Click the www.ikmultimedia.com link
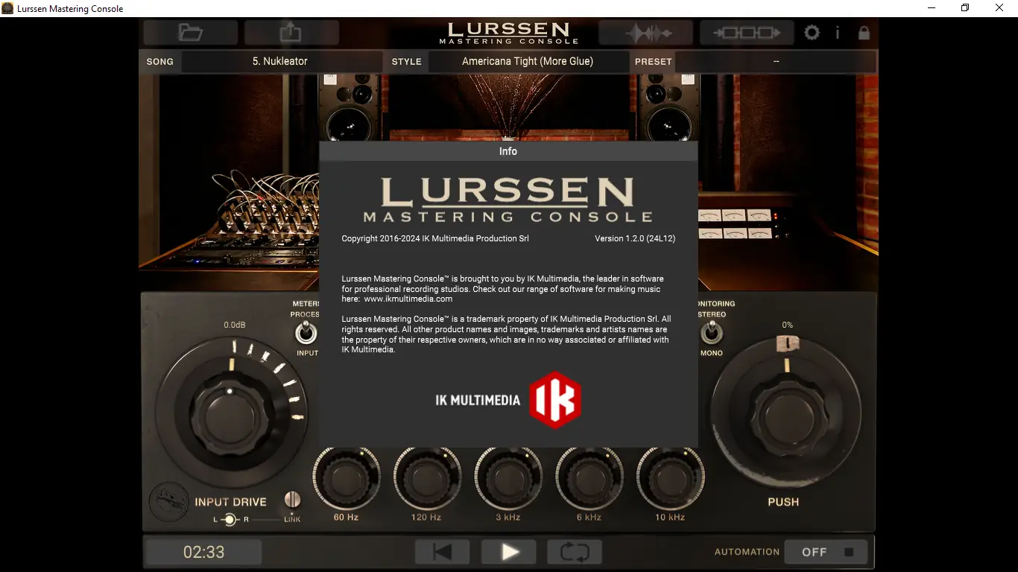1018x572 pixels. [408, 299]
